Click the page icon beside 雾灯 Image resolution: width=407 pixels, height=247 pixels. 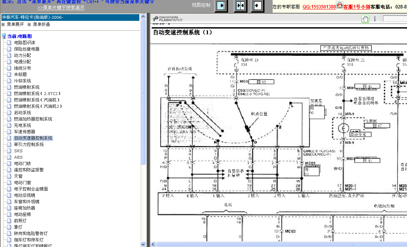9,227
